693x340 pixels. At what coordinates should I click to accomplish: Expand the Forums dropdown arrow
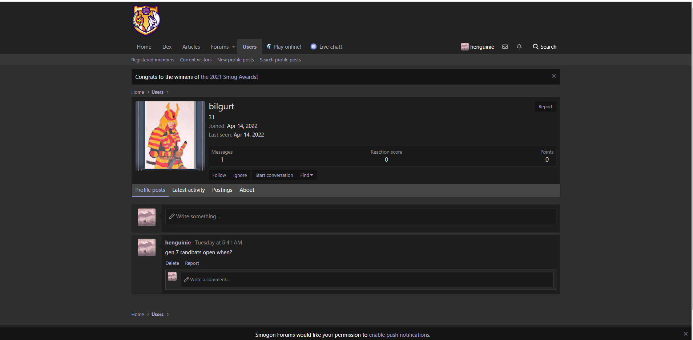click(x=234, y=47)
